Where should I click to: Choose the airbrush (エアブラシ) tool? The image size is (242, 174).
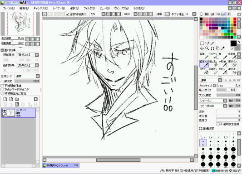click(213, 56)
